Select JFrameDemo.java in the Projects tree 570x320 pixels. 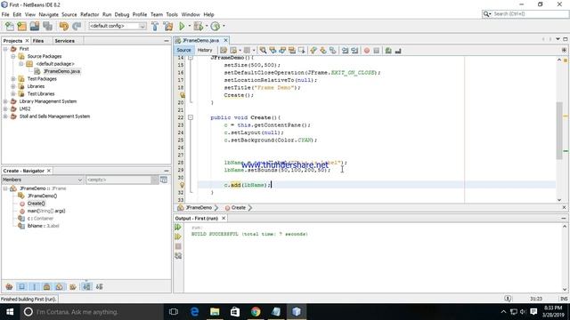coord(61,71)
